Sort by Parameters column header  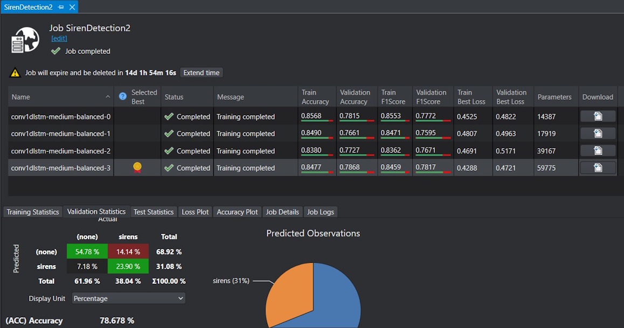pyautogui.click(x=556, y=96)
